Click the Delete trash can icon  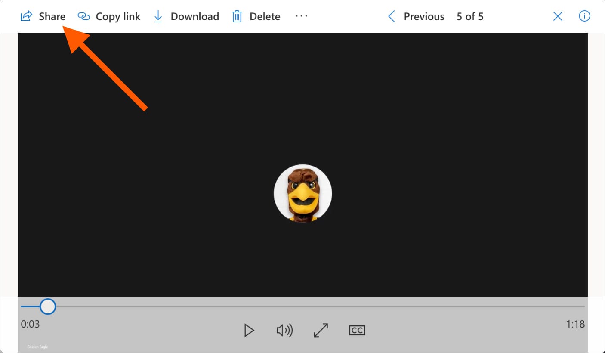[237, 17]
